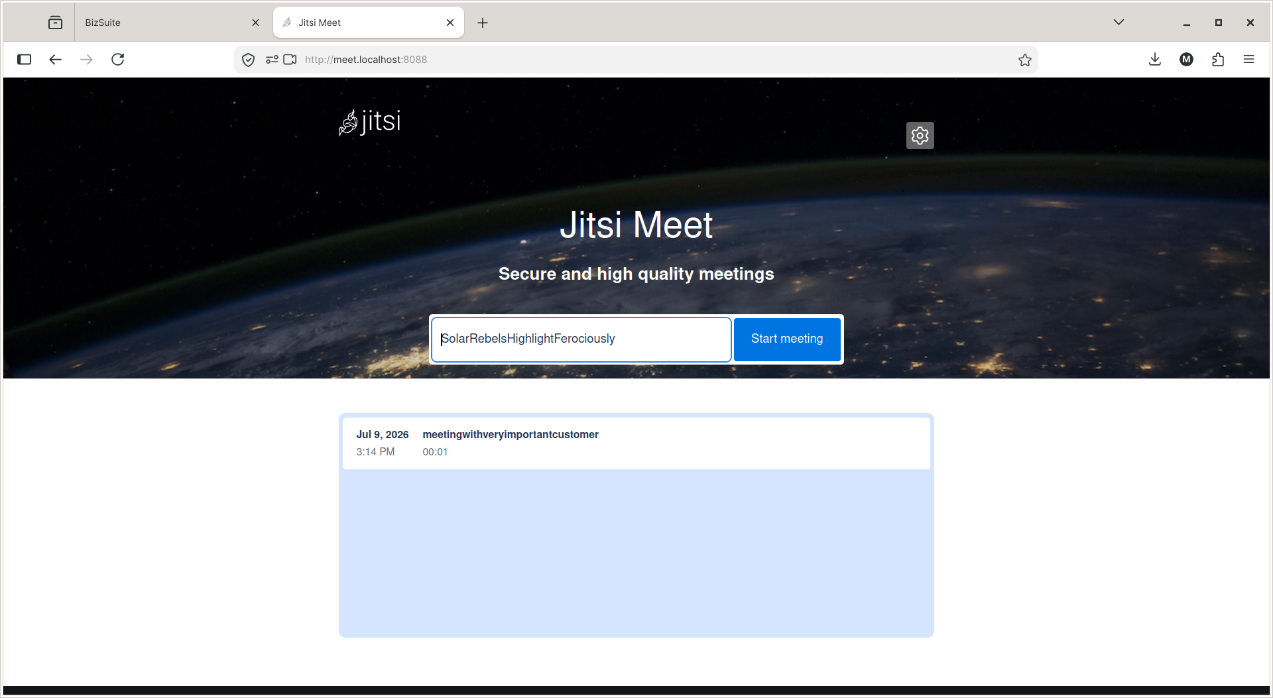Go back to previous page
This screenshot has height=698, width=1273.
coord(55,60)
